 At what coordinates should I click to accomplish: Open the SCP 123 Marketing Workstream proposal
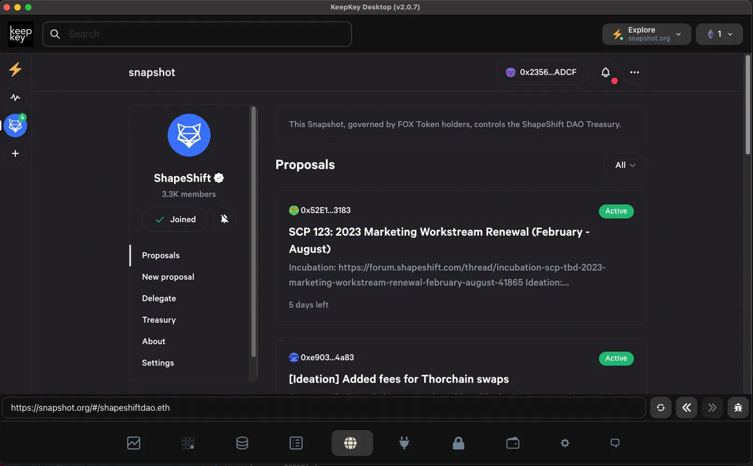[x=439, y=240]
